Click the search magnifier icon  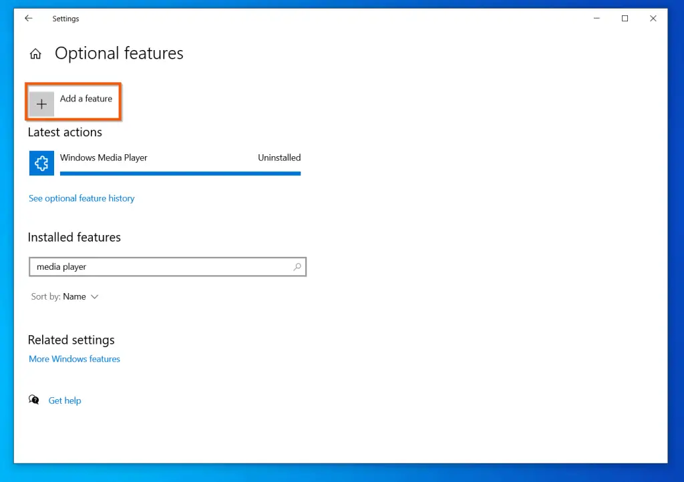(x=297, y=266)
